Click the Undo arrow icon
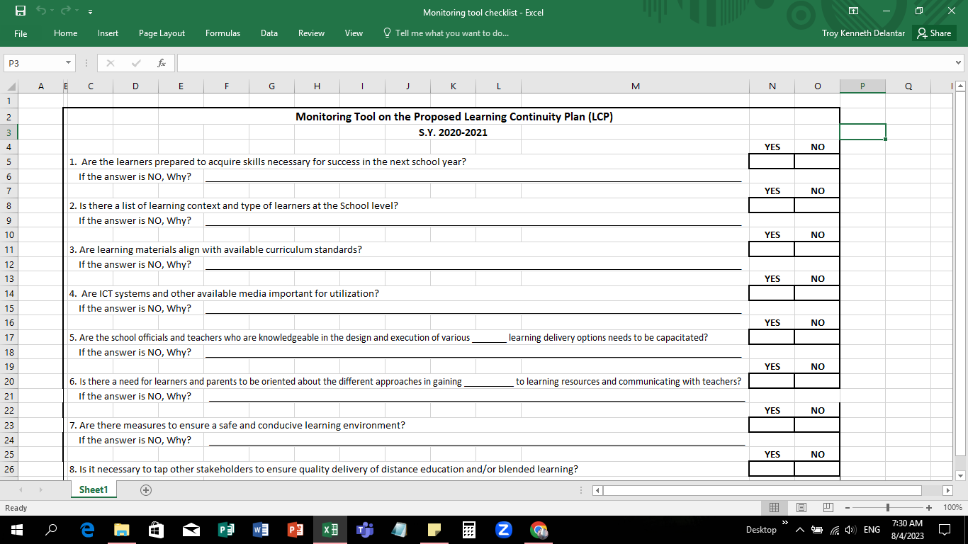Screen dimensions: 968x544 coord(41,12)
